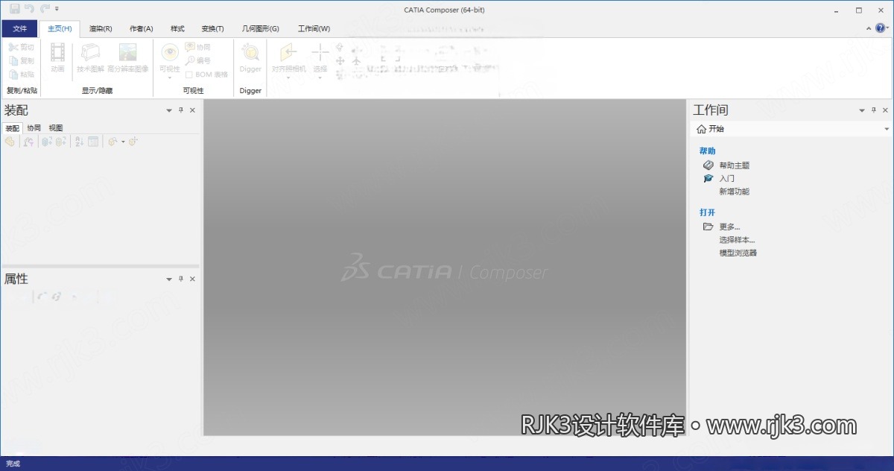Image resolution: width=894 pixels, height=471 pixels.
Task: Open the 工作间 panel options dropdown arrow
Action: 862,110
